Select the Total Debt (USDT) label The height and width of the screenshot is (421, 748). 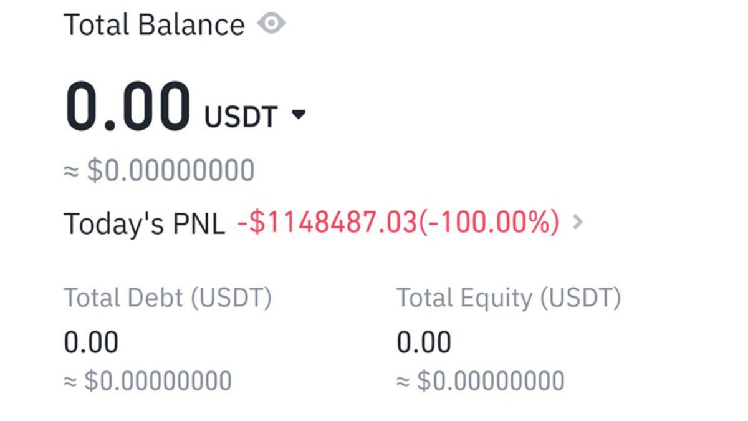pos(168,298)
